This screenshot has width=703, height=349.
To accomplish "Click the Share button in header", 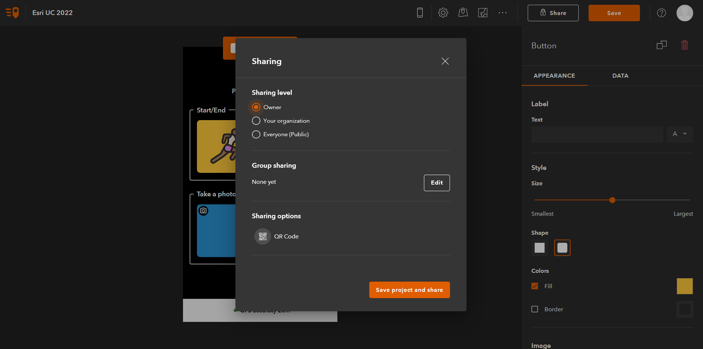I will coord(553,13).
